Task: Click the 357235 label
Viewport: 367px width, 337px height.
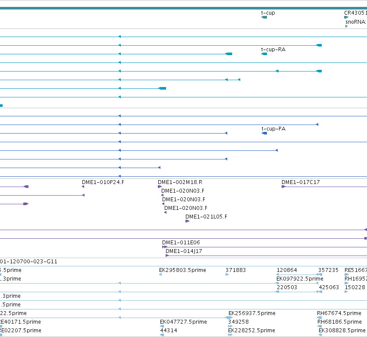Action: 328,270
